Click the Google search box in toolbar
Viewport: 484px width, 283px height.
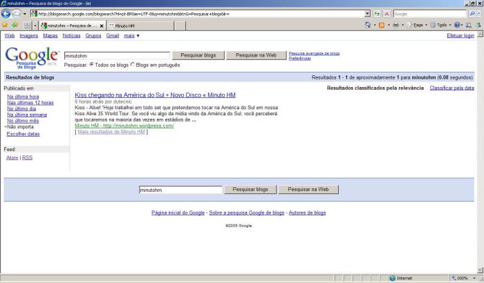pyautogui.click(x=430, y=14)
